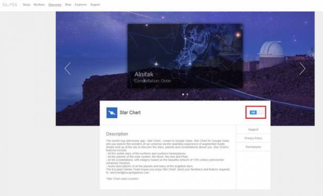Open the Privacy Policy link
The height and width of the screenshot is (196, 323).
pyautogui.click(x=253, y=138)
